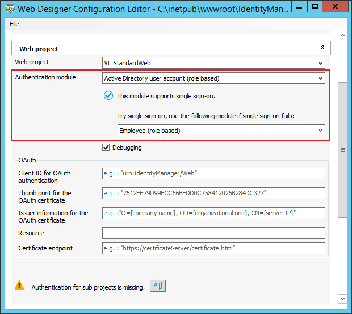Click the Issuer information input field

213,213
